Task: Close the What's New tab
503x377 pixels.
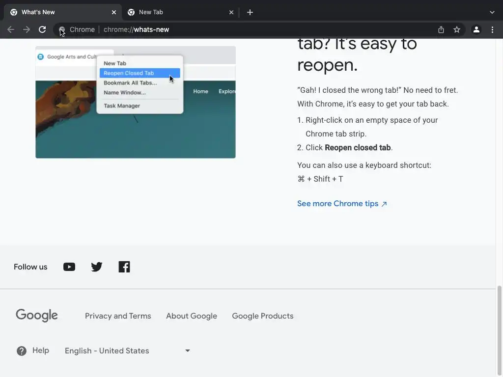Action: pos(114,12)
